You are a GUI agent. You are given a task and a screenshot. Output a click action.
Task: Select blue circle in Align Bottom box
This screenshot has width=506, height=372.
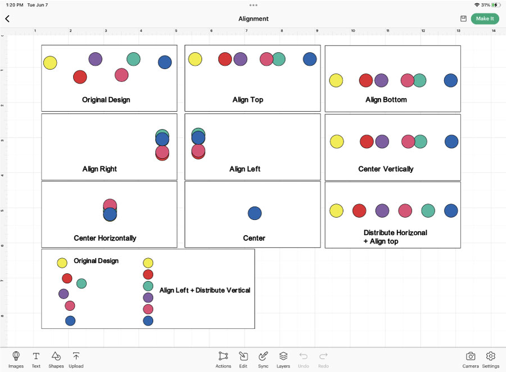(451, 80)
